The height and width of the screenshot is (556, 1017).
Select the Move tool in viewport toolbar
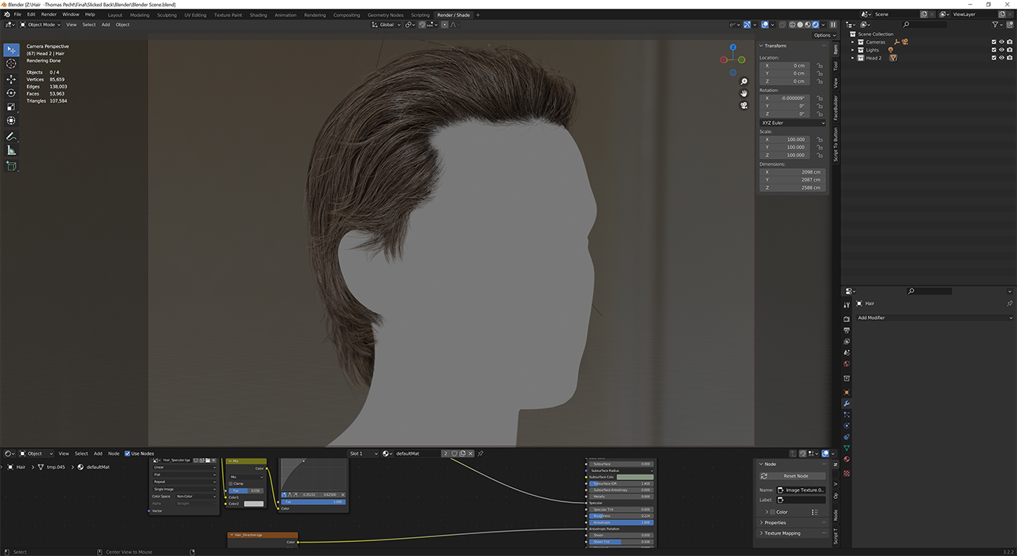(11, 79)
